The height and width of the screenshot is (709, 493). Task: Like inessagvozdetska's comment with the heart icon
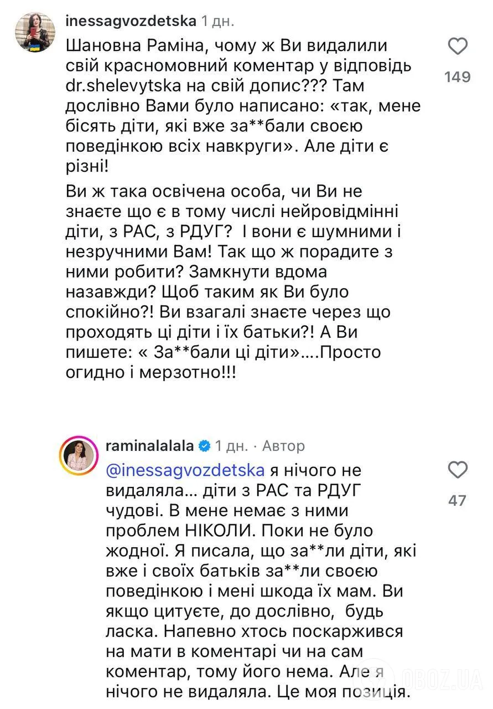tap(458, 47)
